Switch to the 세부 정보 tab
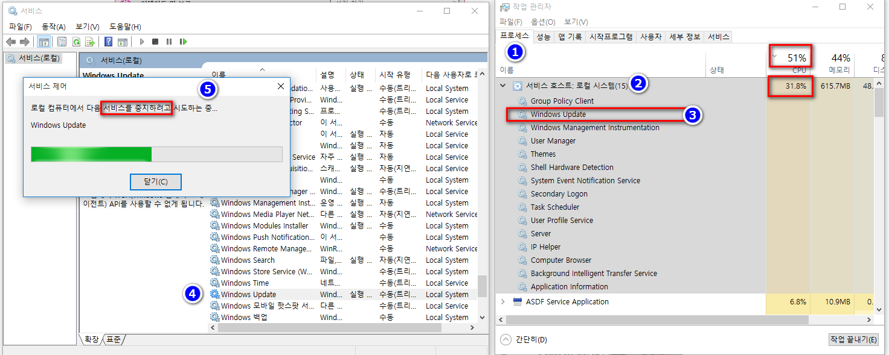This screenshot has width=889, height=355. pos(685,37)
